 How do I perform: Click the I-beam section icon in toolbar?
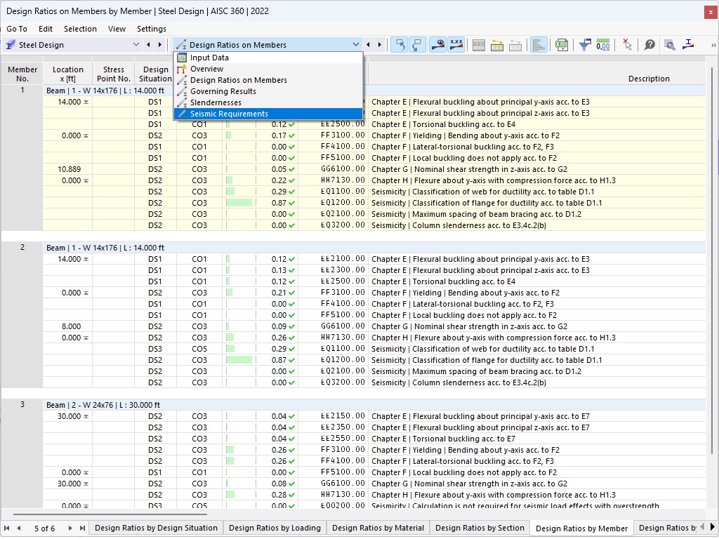[x=688, y=45]
